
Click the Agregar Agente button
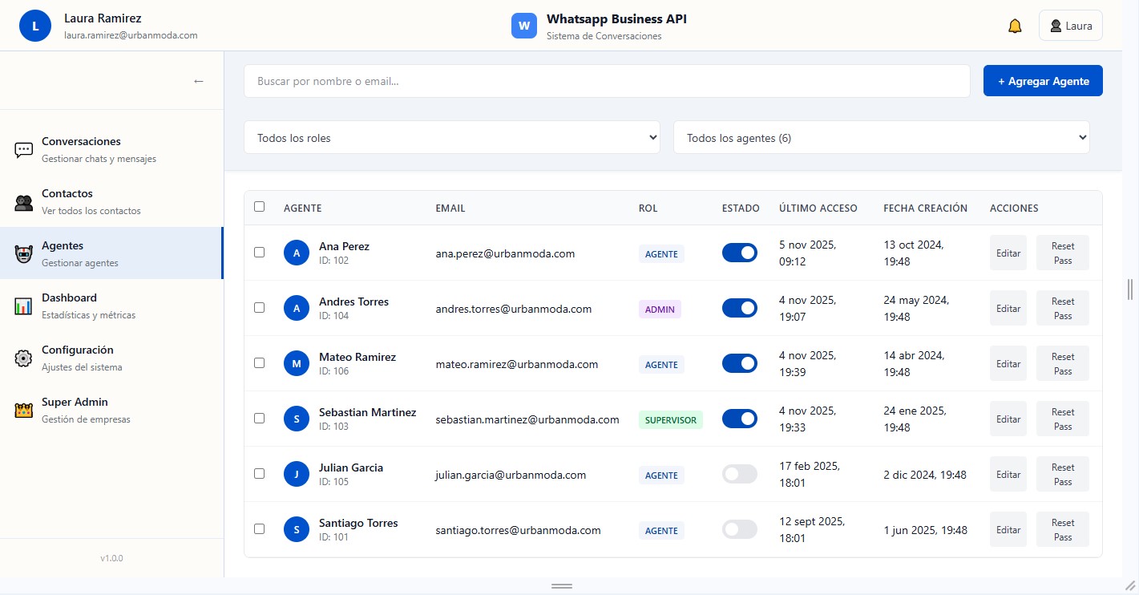1043,81
